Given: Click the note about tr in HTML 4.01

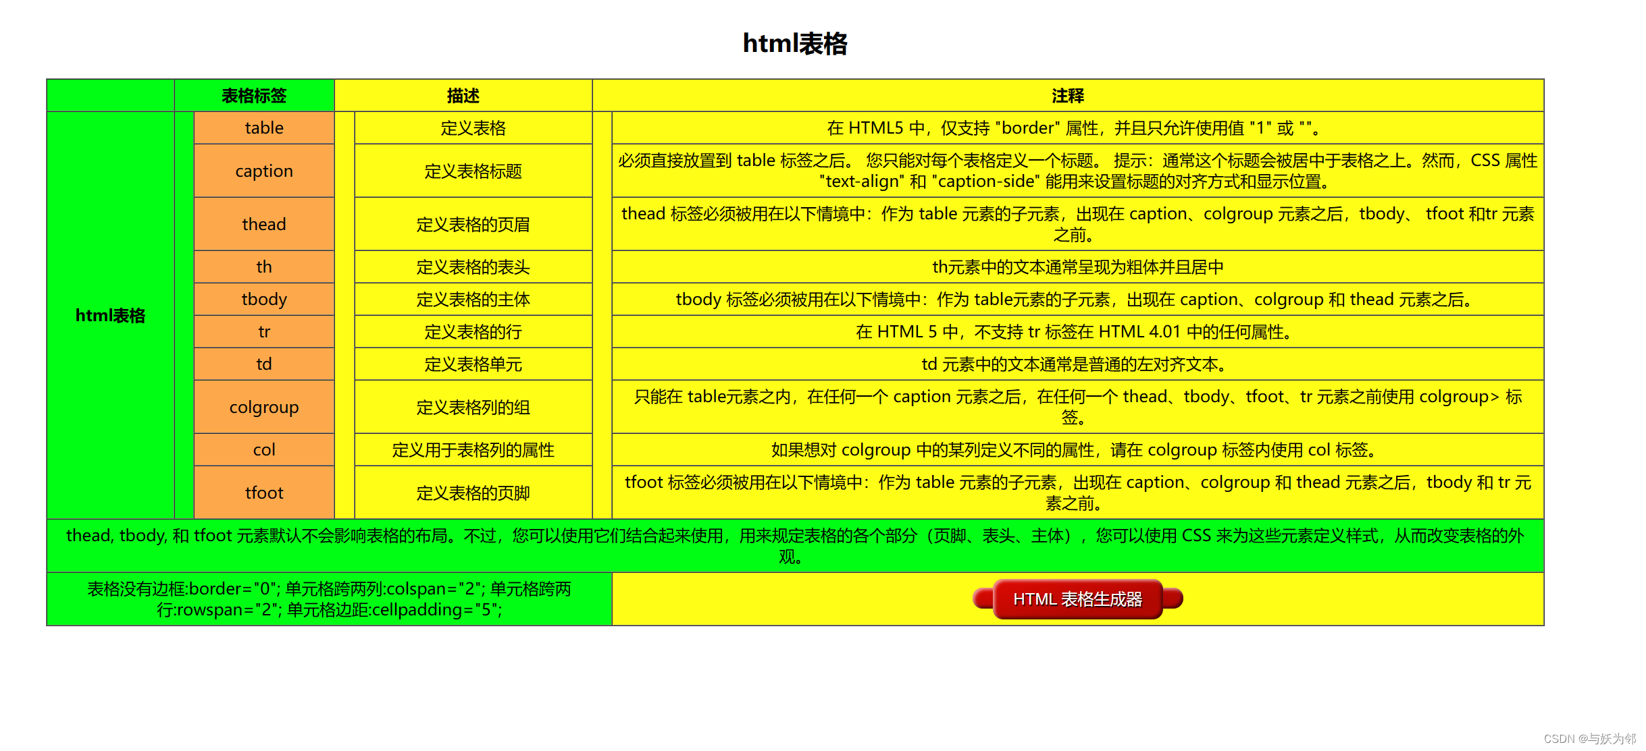Looking at the screenshot, I should pos(1078,331).
